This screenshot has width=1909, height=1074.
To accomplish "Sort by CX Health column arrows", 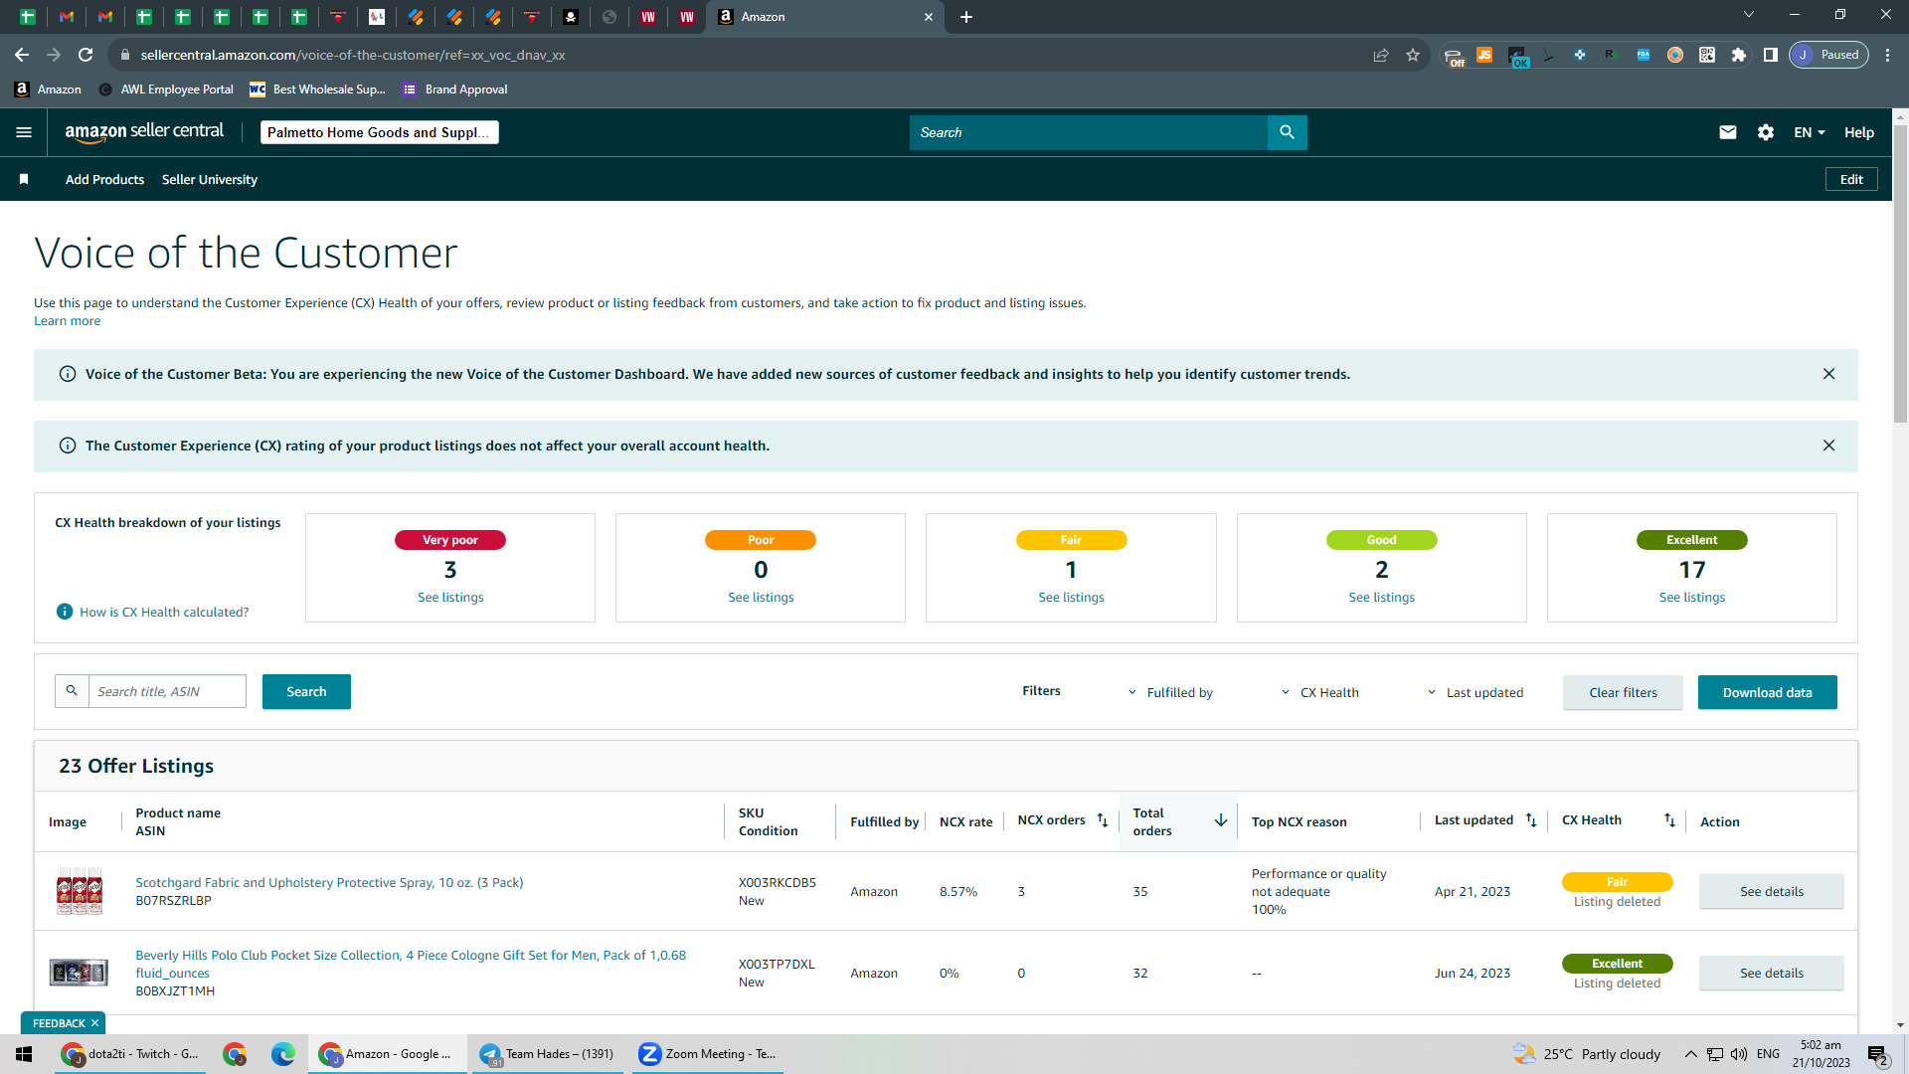I will pyautogui.click(x=1669, y=820).
